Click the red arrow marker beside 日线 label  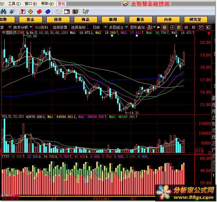[x=28, y=33]
